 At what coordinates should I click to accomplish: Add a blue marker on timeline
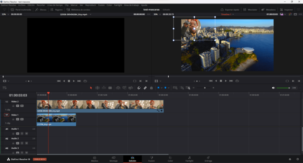(165, 88)
